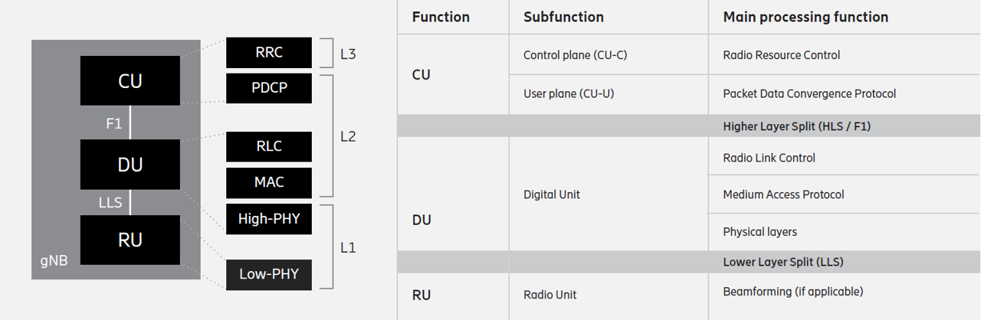Select the L2 layer bracket label

coord(348,136)
